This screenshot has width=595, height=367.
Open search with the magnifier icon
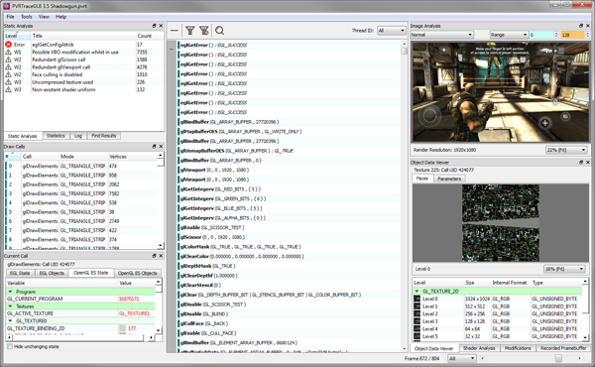point(219,31)
